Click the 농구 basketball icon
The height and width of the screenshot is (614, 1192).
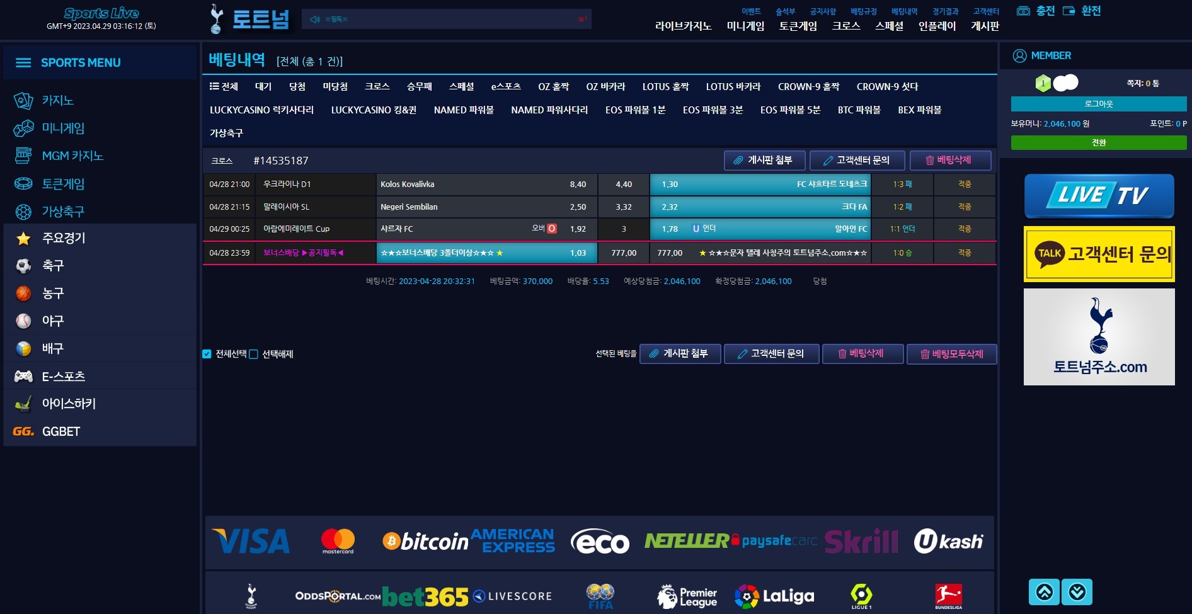(x=23, y=293)
